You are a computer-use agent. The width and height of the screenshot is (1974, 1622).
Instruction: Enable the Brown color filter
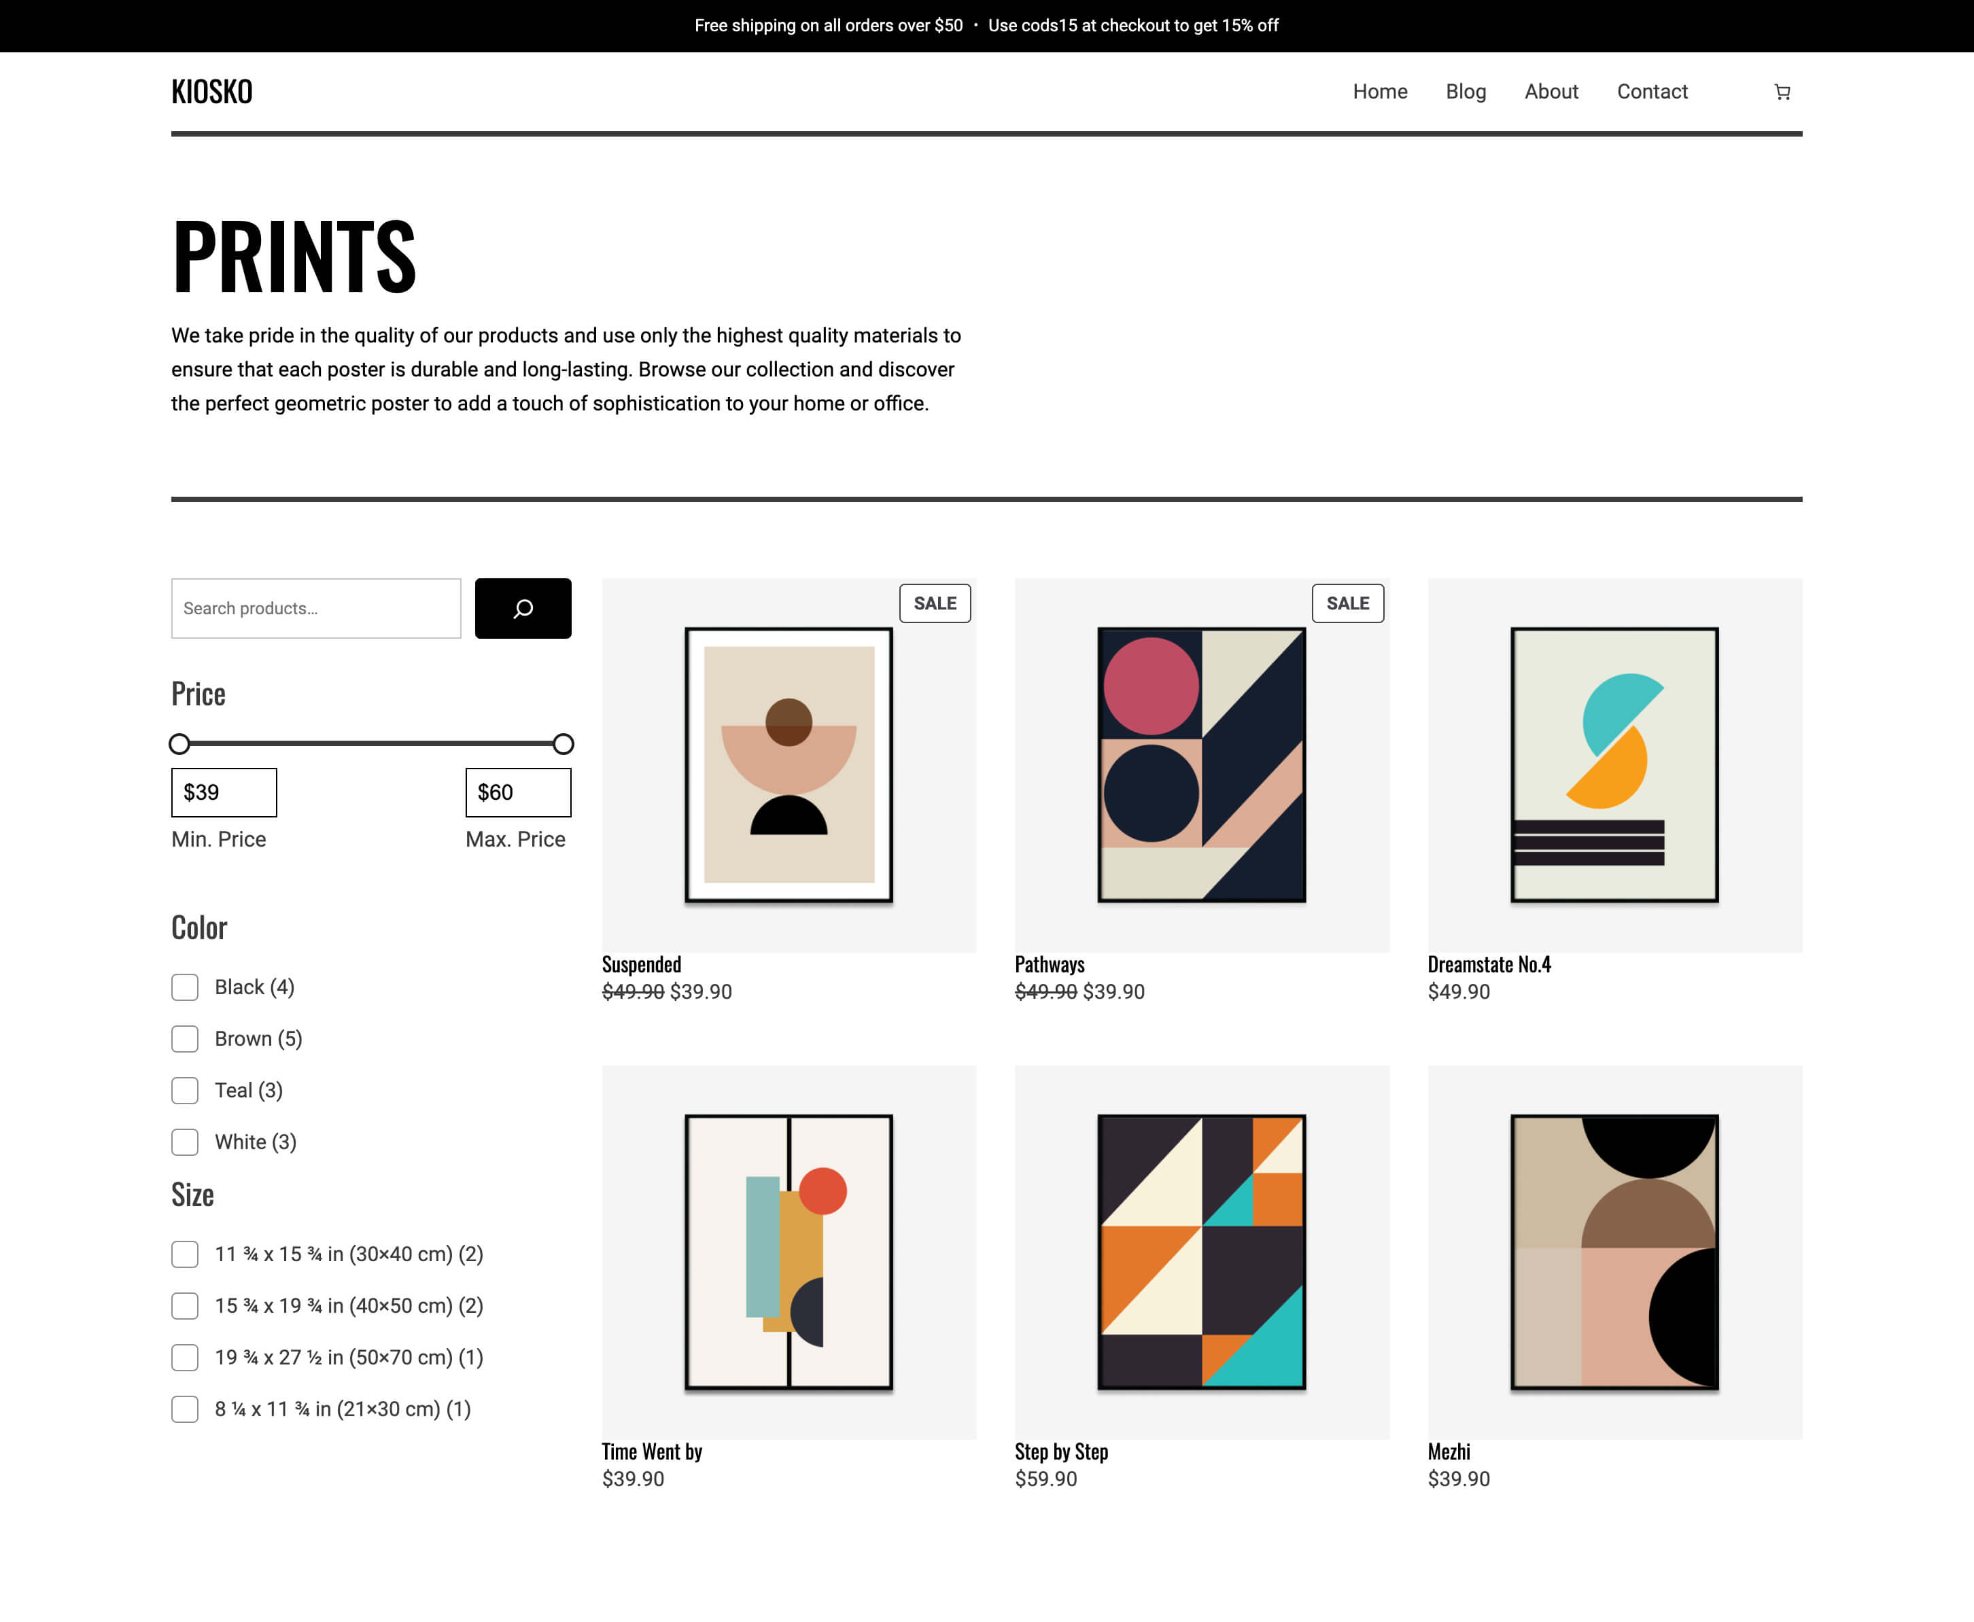tap(185, 1038)
